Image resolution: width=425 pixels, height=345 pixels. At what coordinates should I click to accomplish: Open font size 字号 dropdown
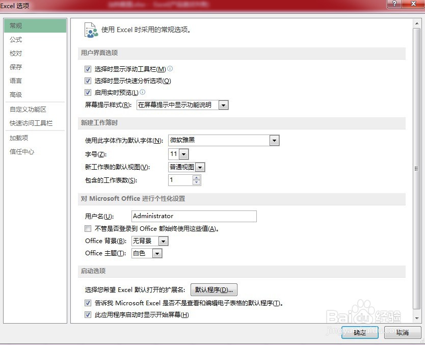(184, 154)
